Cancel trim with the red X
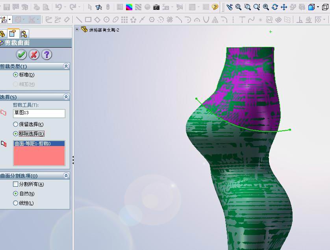Image resolution: width=330 pixels, height=250 pixels. 34,55
